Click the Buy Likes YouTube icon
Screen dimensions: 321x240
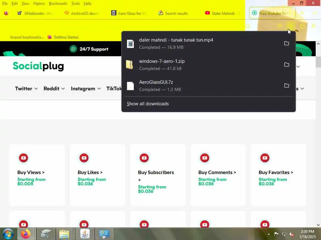coord(84,158)
